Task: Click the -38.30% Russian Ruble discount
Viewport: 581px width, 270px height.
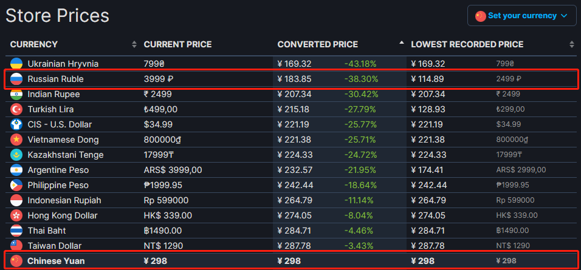Action: [x=361, y=79]
